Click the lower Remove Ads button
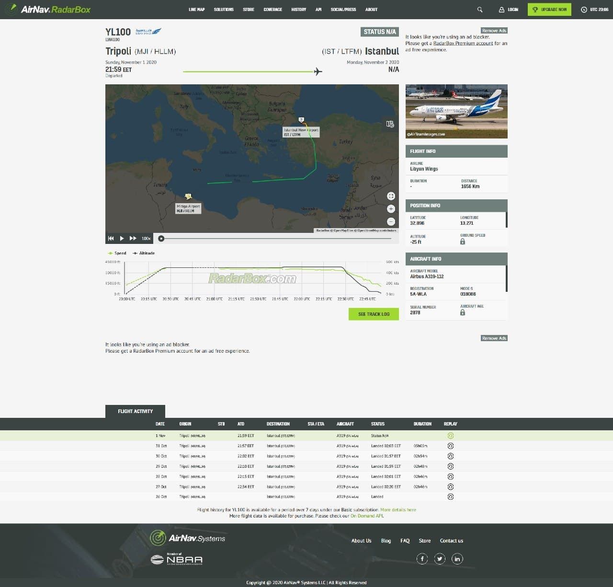 tap(494, 338)
